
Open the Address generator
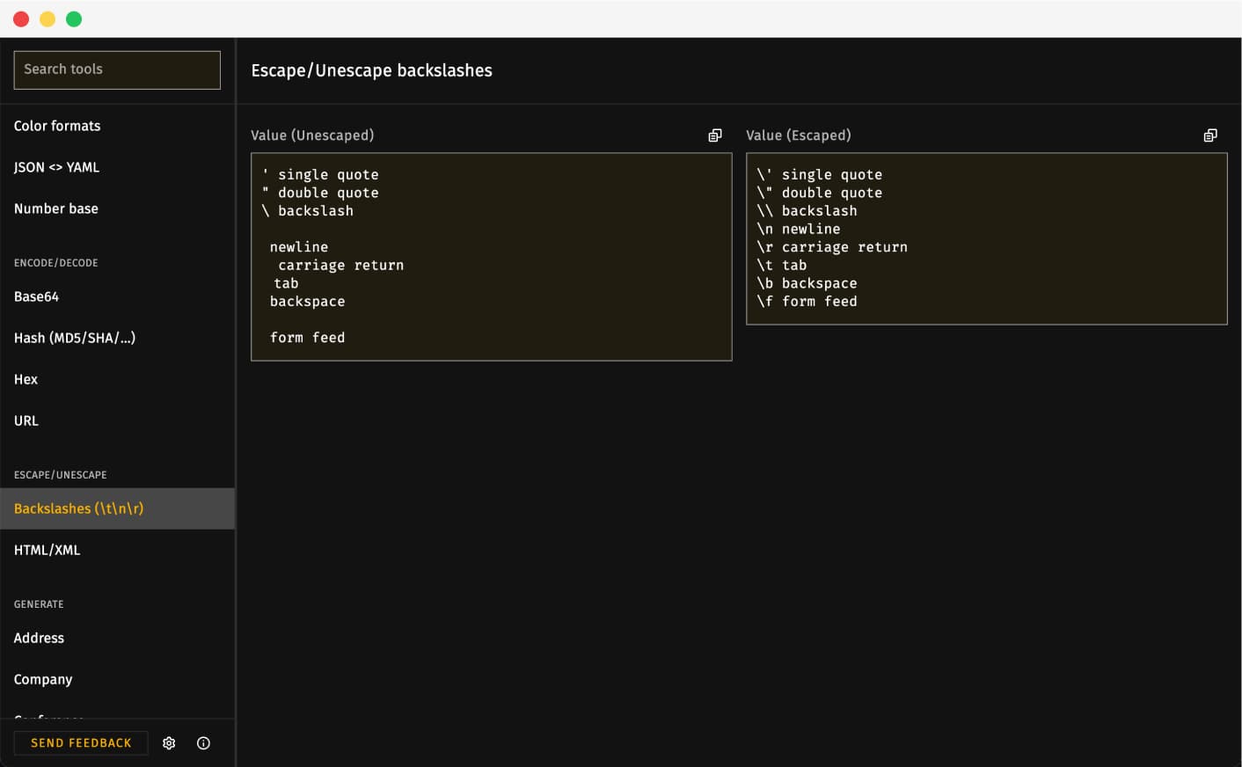pyautogui.click(x=117, y=638)
